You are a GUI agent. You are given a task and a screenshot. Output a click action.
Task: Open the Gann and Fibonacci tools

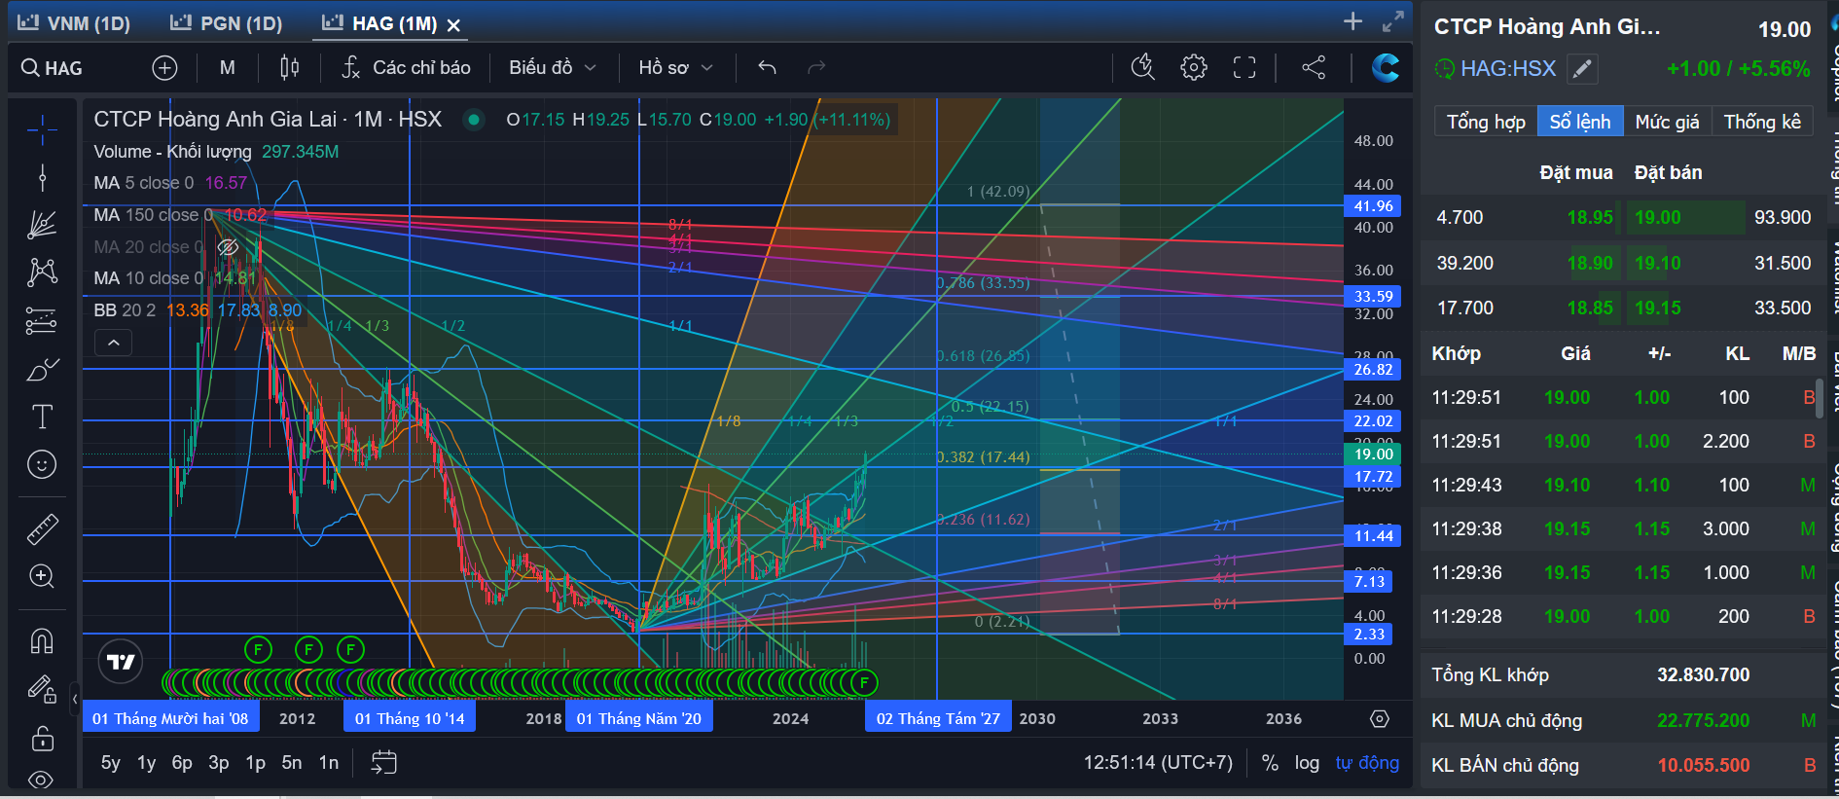click(x=42, y=225)
